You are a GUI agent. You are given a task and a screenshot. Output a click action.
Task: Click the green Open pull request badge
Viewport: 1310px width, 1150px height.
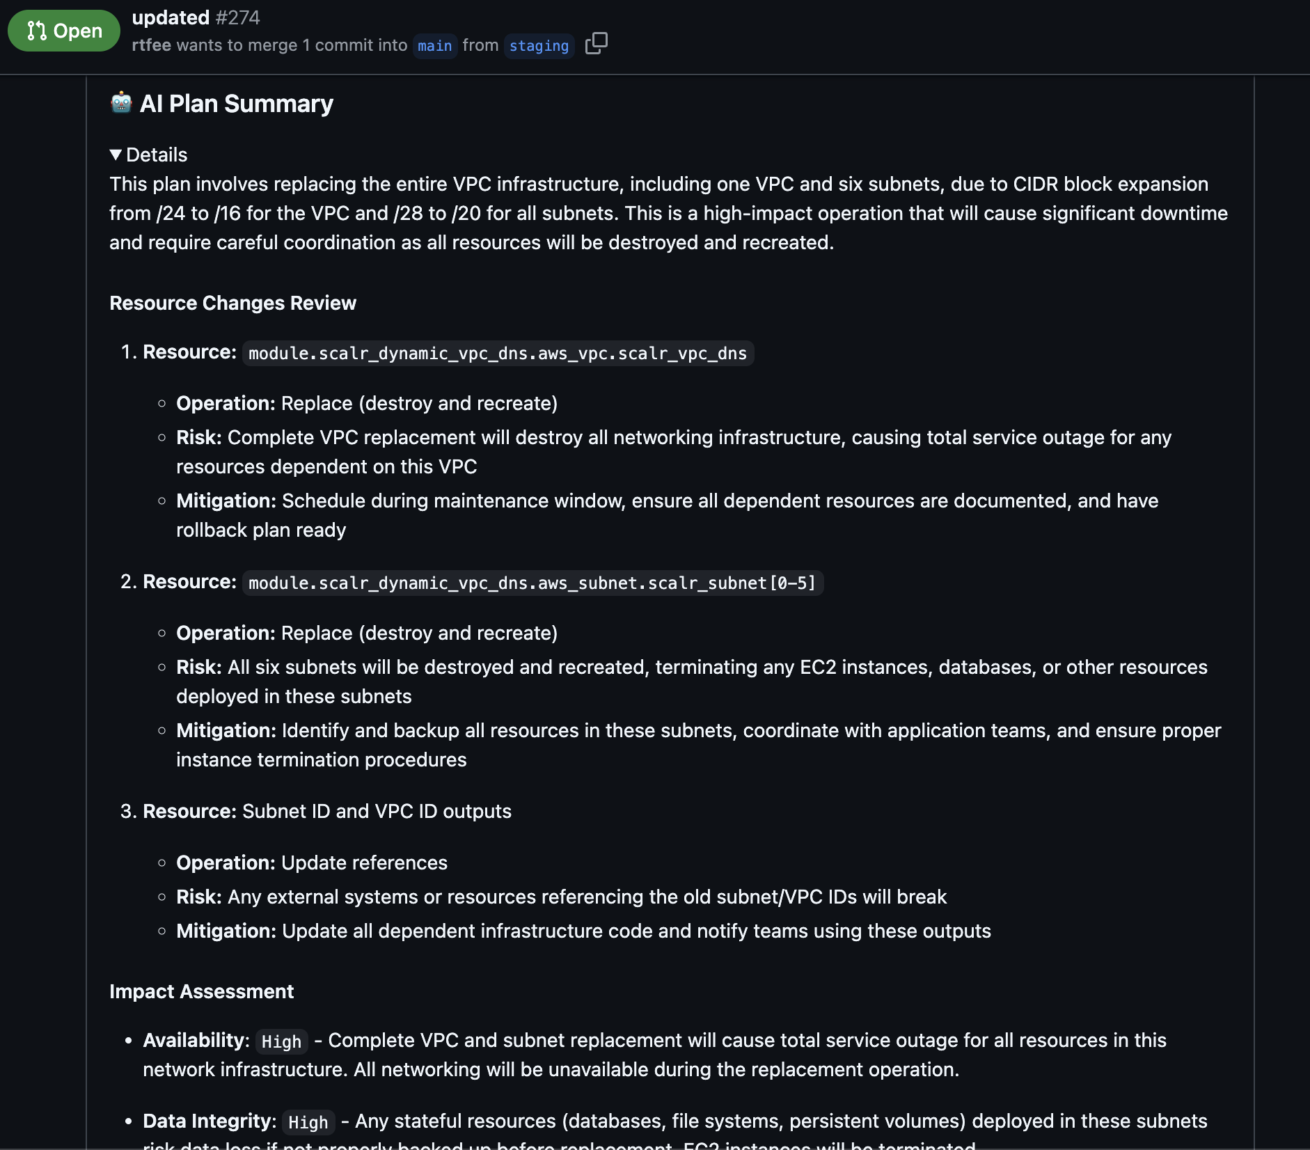point(64,31)
